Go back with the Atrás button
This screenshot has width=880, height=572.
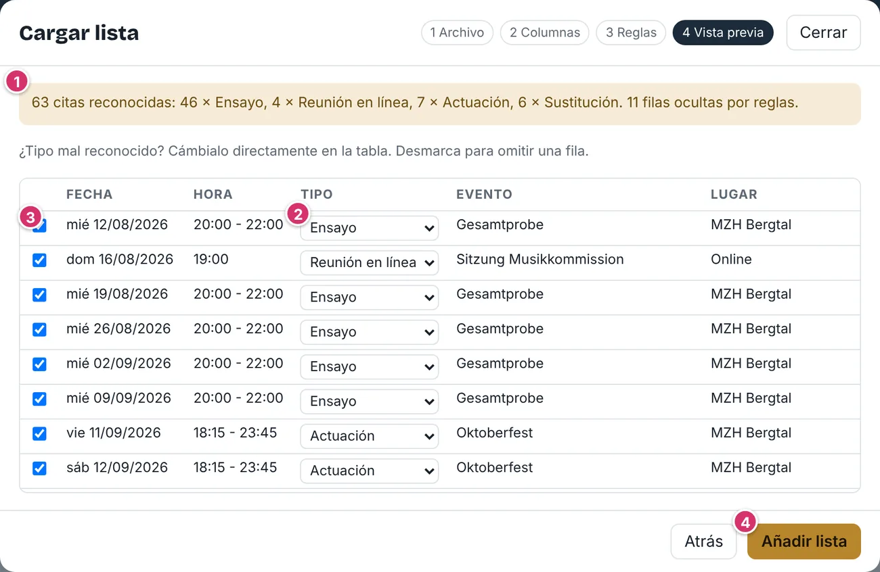[703, 542]
